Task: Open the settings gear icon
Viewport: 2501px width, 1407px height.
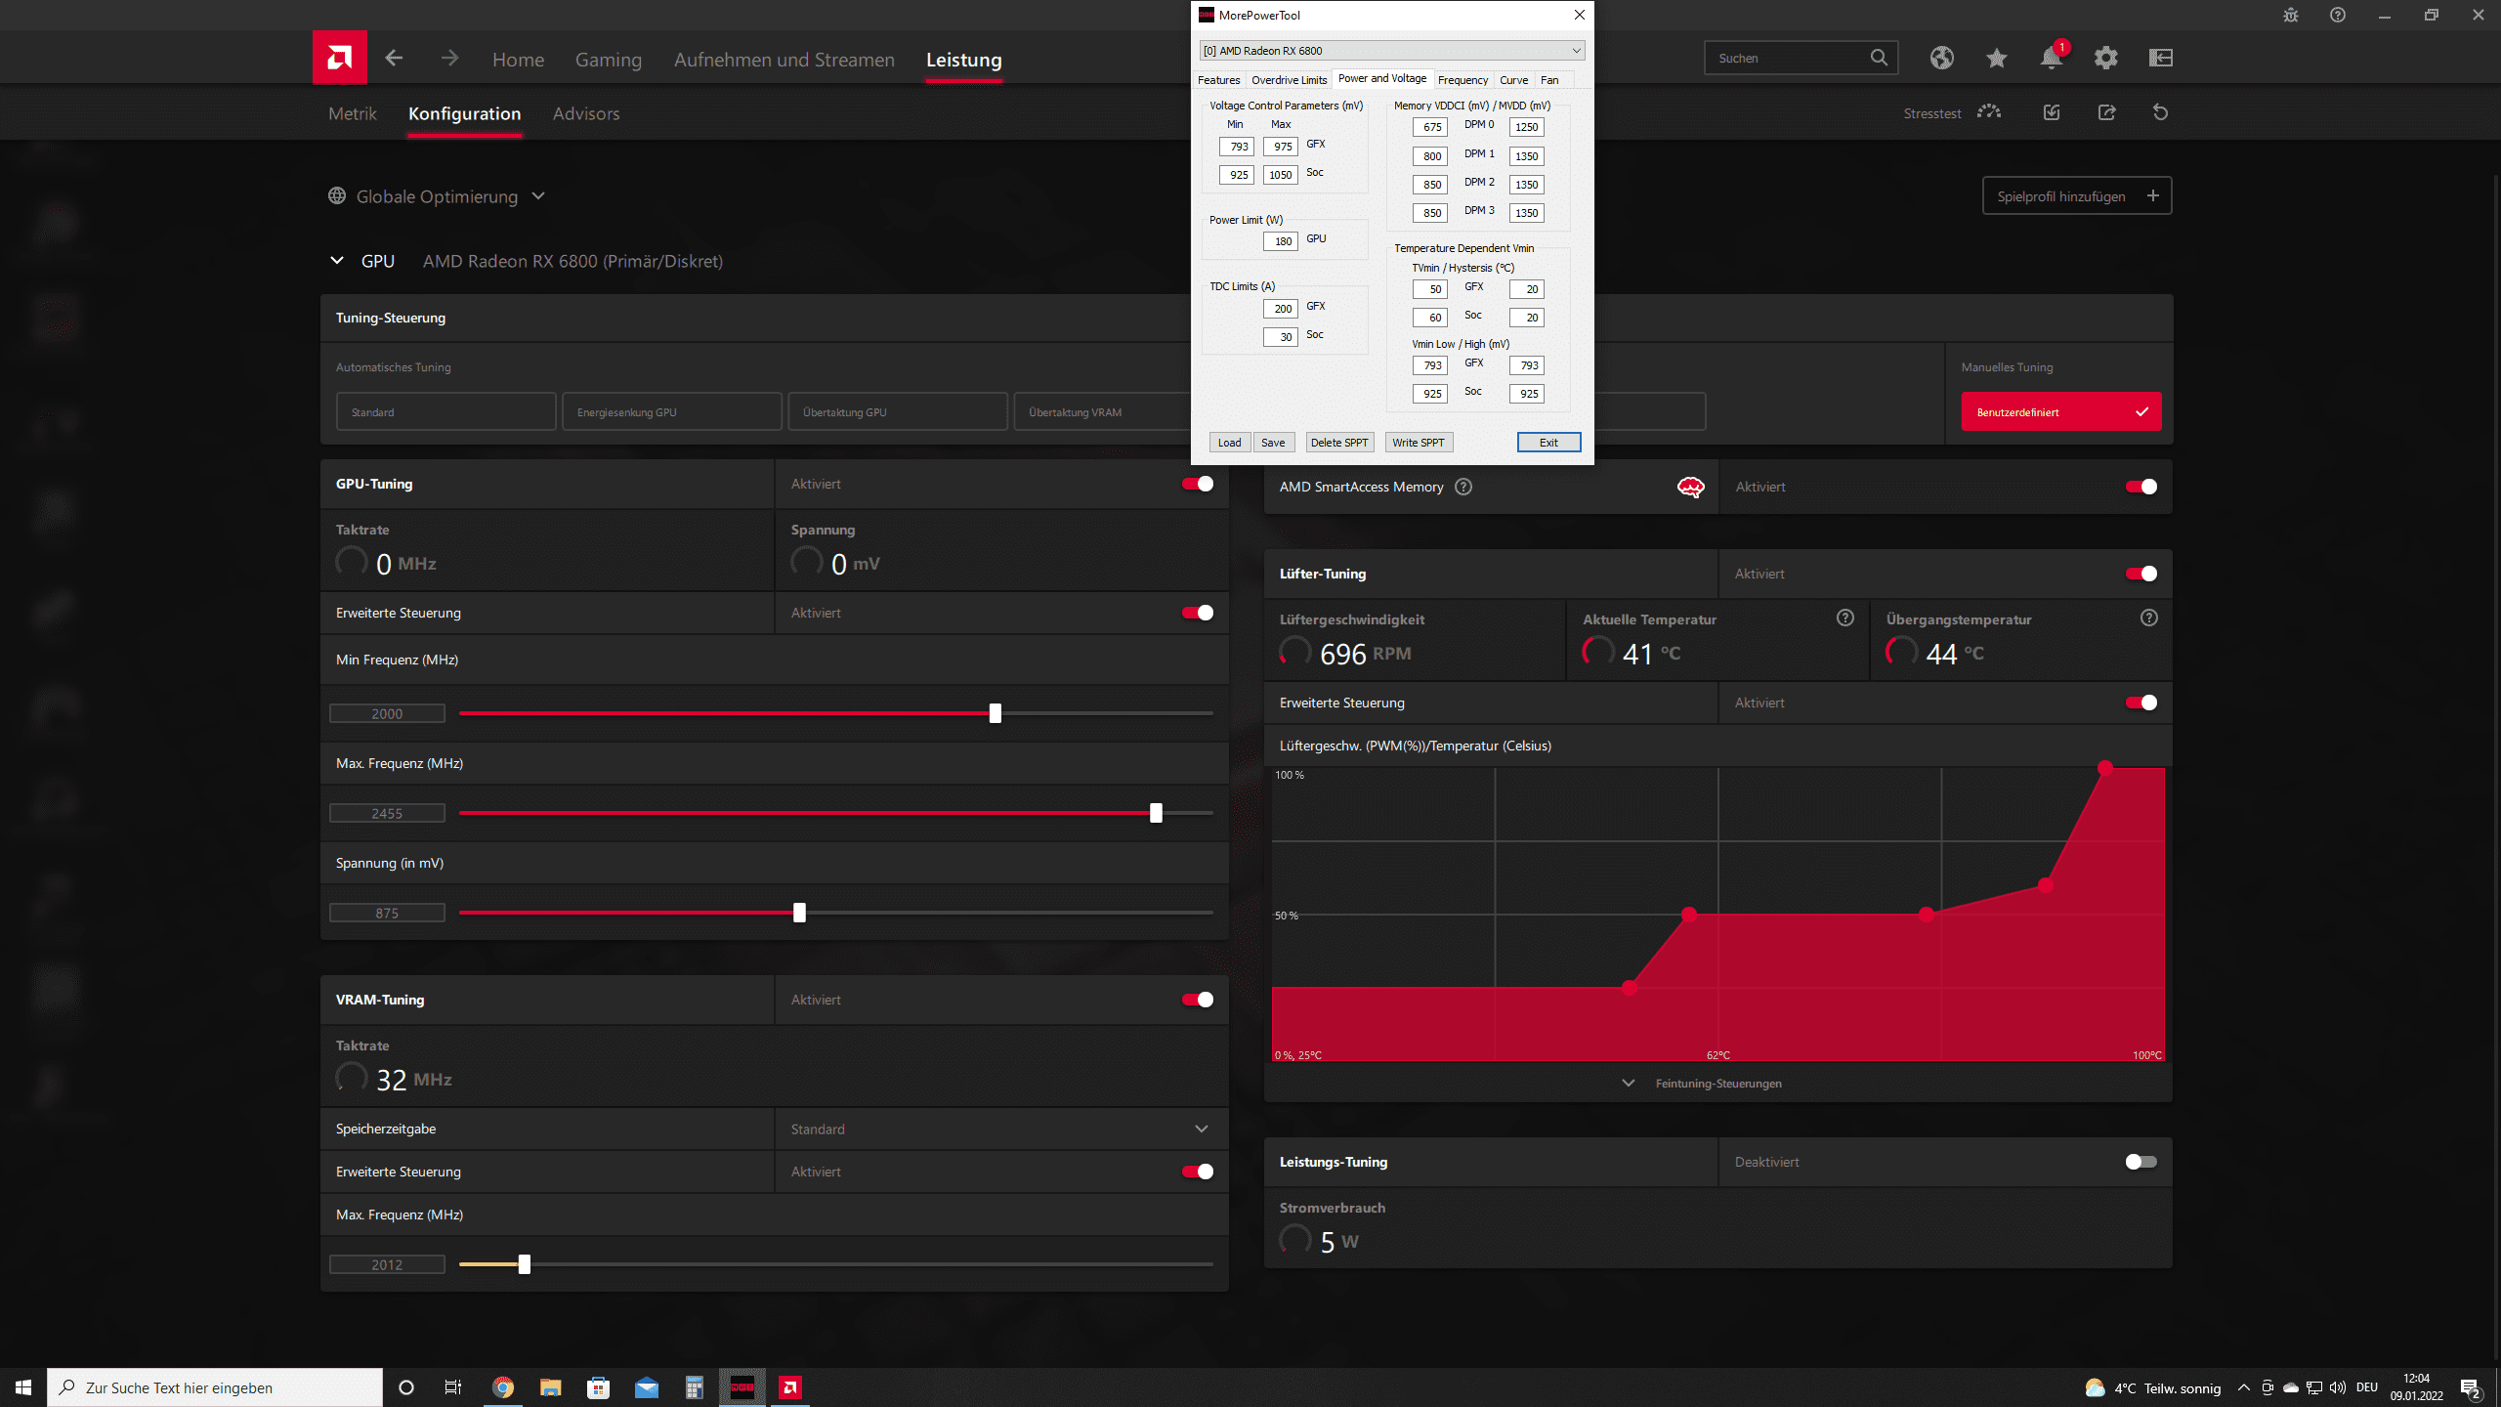Action: 2106,58
